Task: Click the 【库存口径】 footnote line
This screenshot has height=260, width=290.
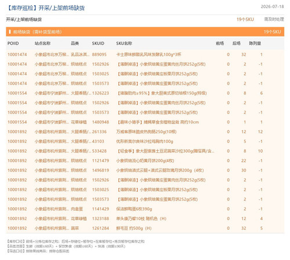Action: [x=75, y=241]
